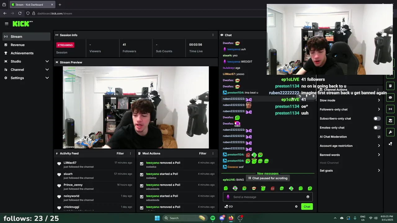Insert the angry red emote in quick row
The width and height of the screenshot is (397, 223).
click(x=273, y=188)
